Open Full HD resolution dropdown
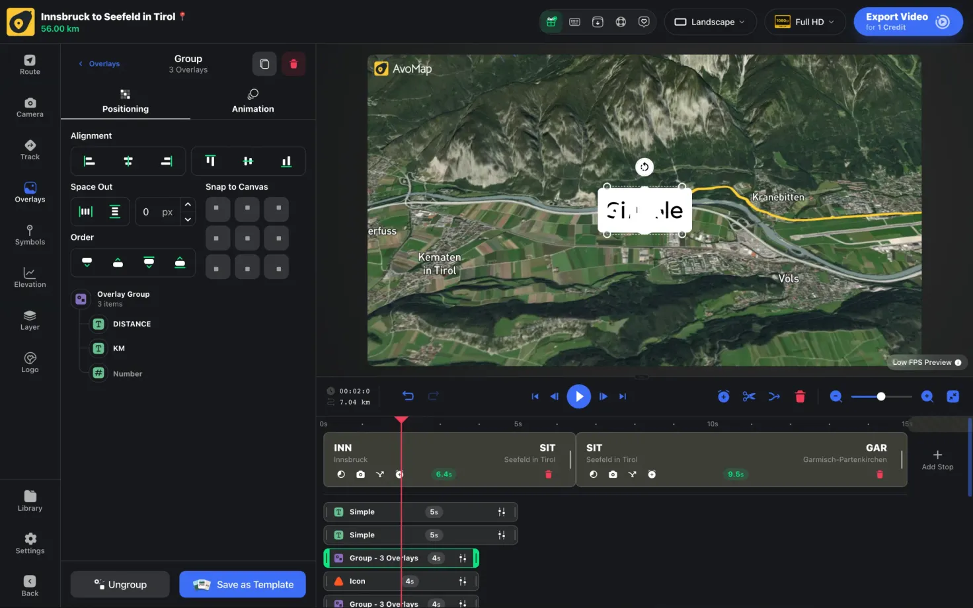The height and width of the screenshot is (608, 973). click(x=804, y=22)
